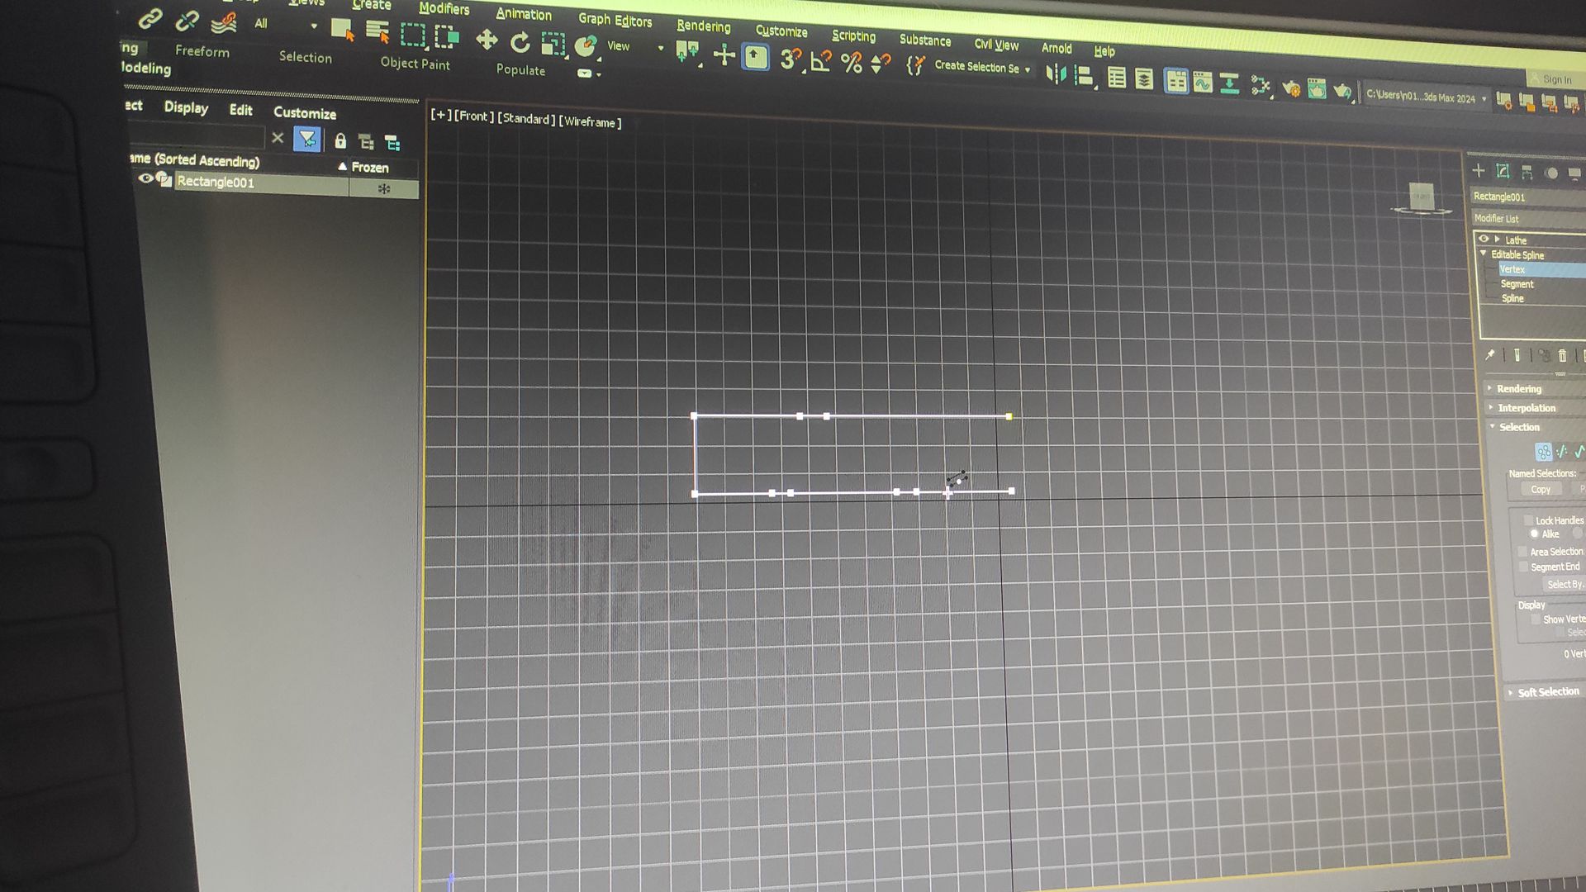Image resolution: width=1586 pixels, height=892 pixels.
Task: Click the Copy named selection button
Action: [x=1540, y=489]
